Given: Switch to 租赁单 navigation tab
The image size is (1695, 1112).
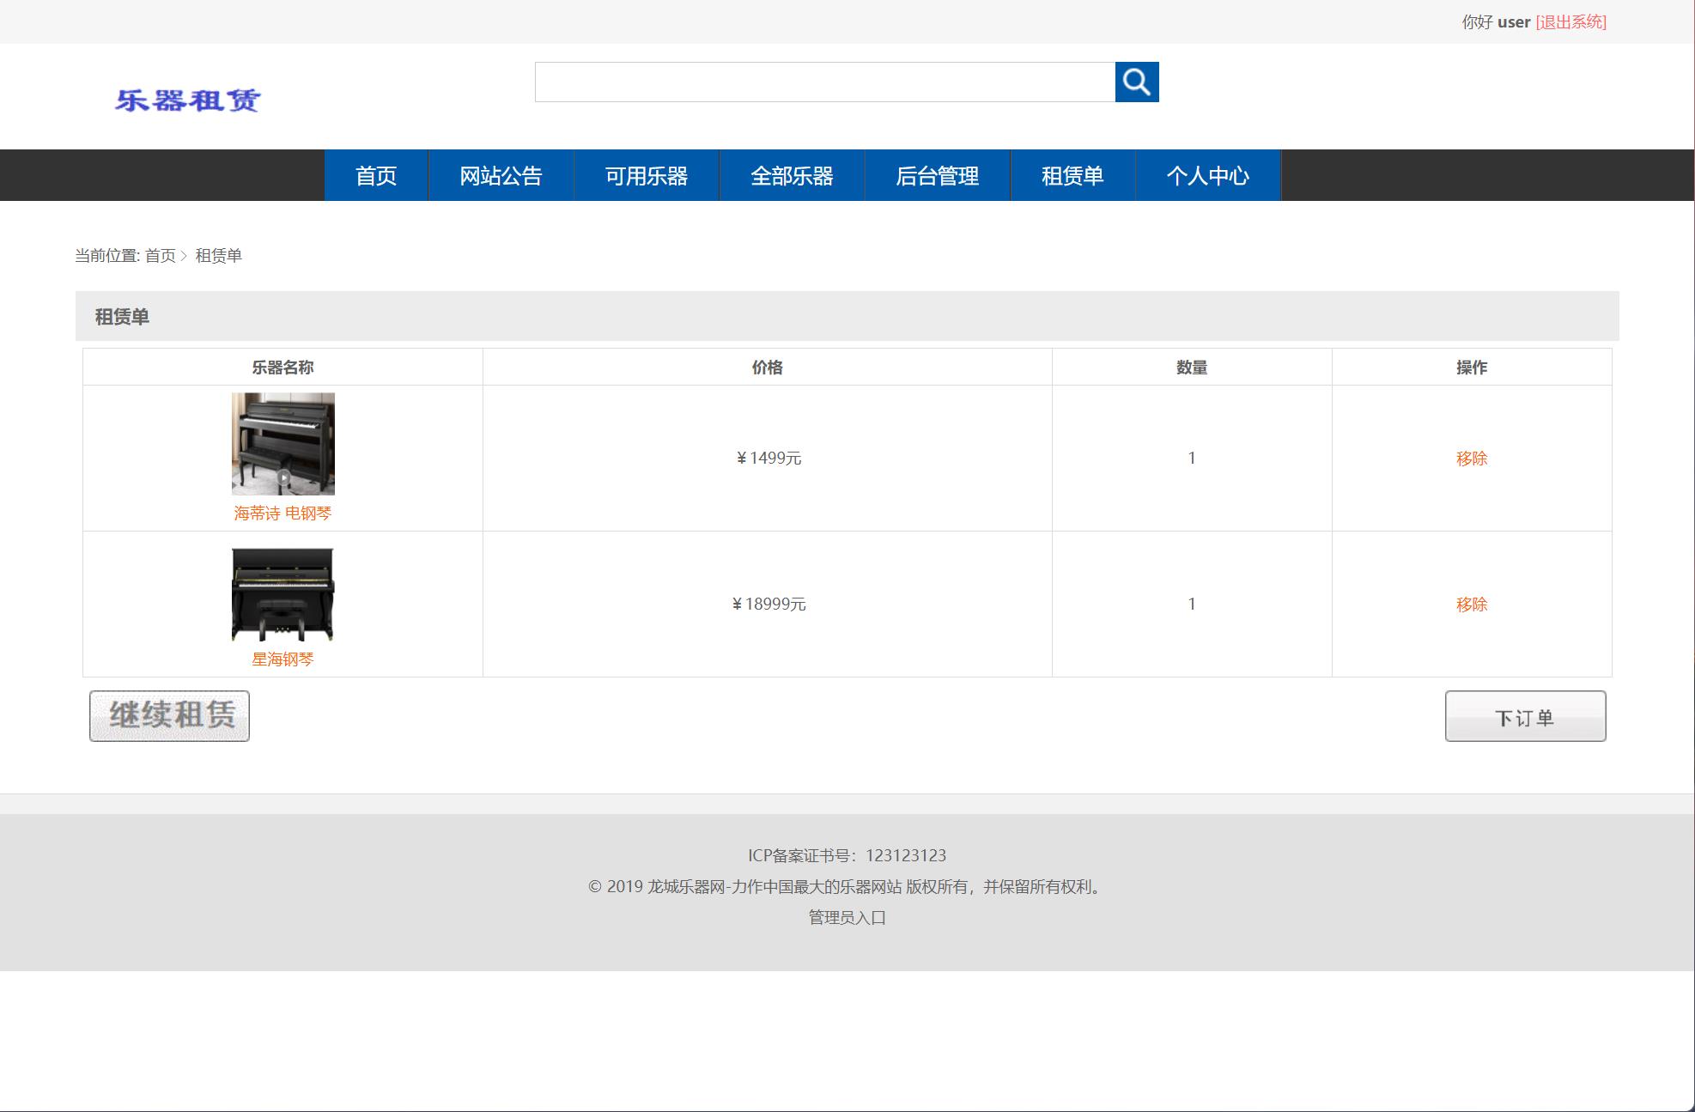Looking at the screenshot, I should point(1072,176).
